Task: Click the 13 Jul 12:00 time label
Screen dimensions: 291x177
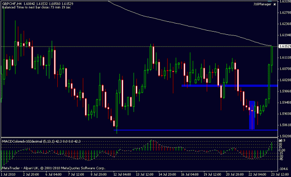Action: [145, 174]
